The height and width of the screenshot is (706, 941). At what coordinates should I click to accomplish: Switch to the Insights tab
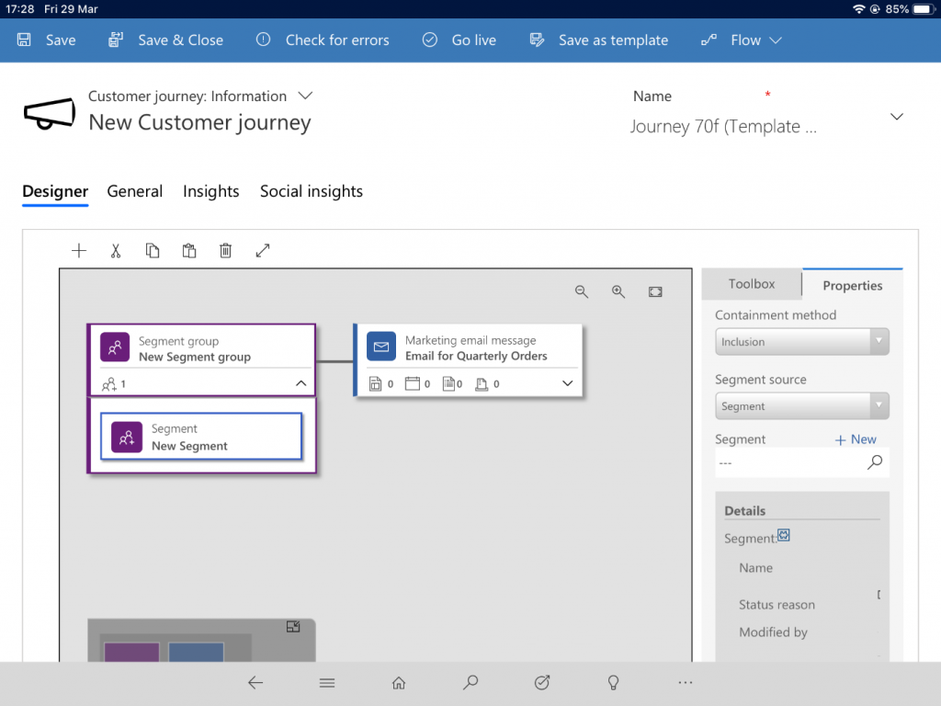pos(210,191)
